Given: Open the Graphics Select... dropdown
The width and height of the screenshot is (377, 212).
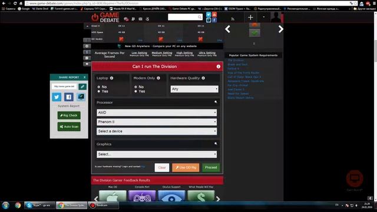Looking at the screenshot, I should click(x=157, y=154).
